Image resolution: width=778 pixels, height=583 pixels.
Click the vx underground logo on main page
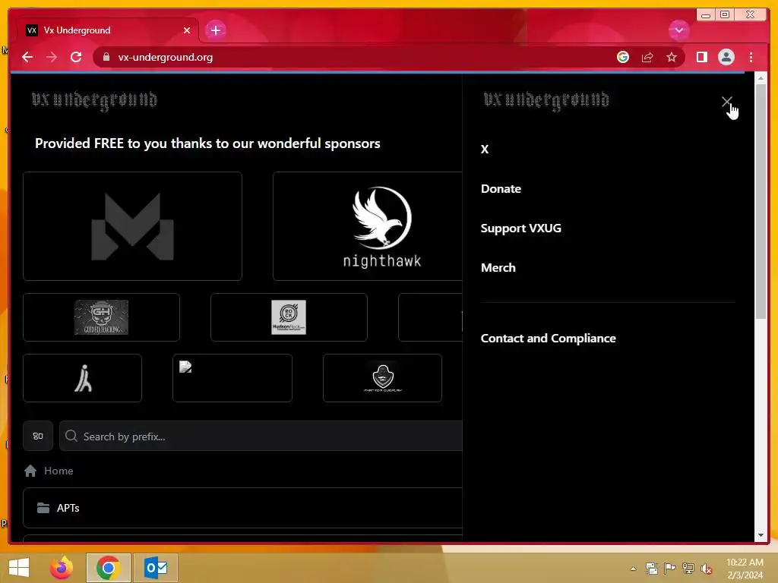94,101
